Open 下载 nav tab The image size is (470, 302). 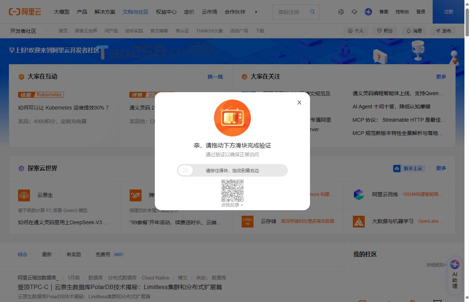(260, 31)
